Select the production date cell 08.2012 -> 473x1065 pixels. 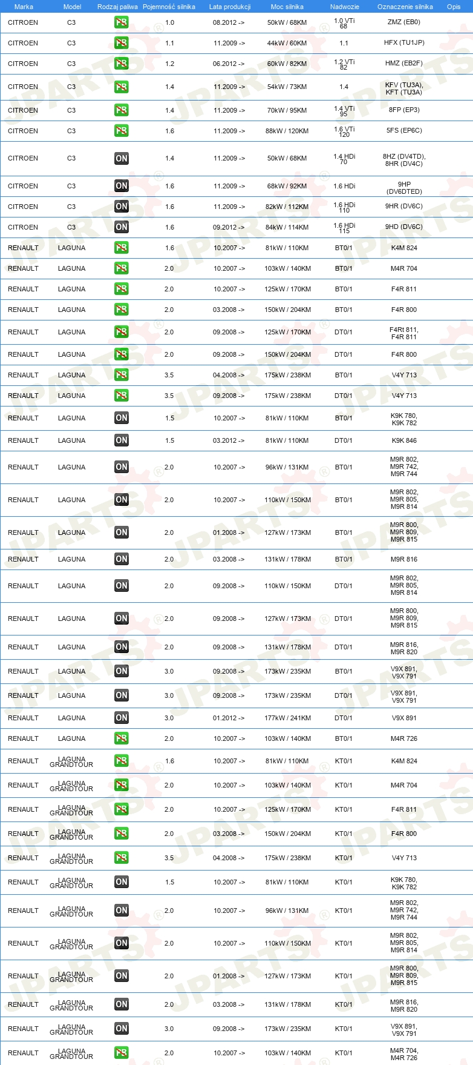point(229,22)
